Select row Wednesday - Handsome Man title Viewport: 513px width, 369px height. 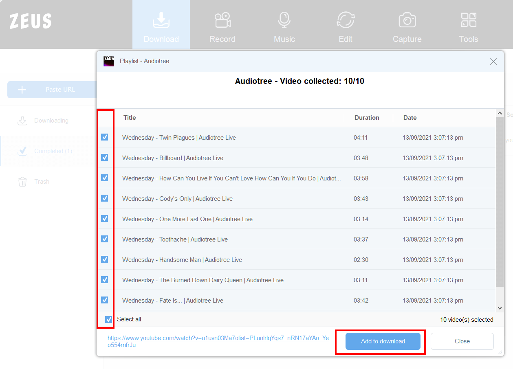coord(182,260)
